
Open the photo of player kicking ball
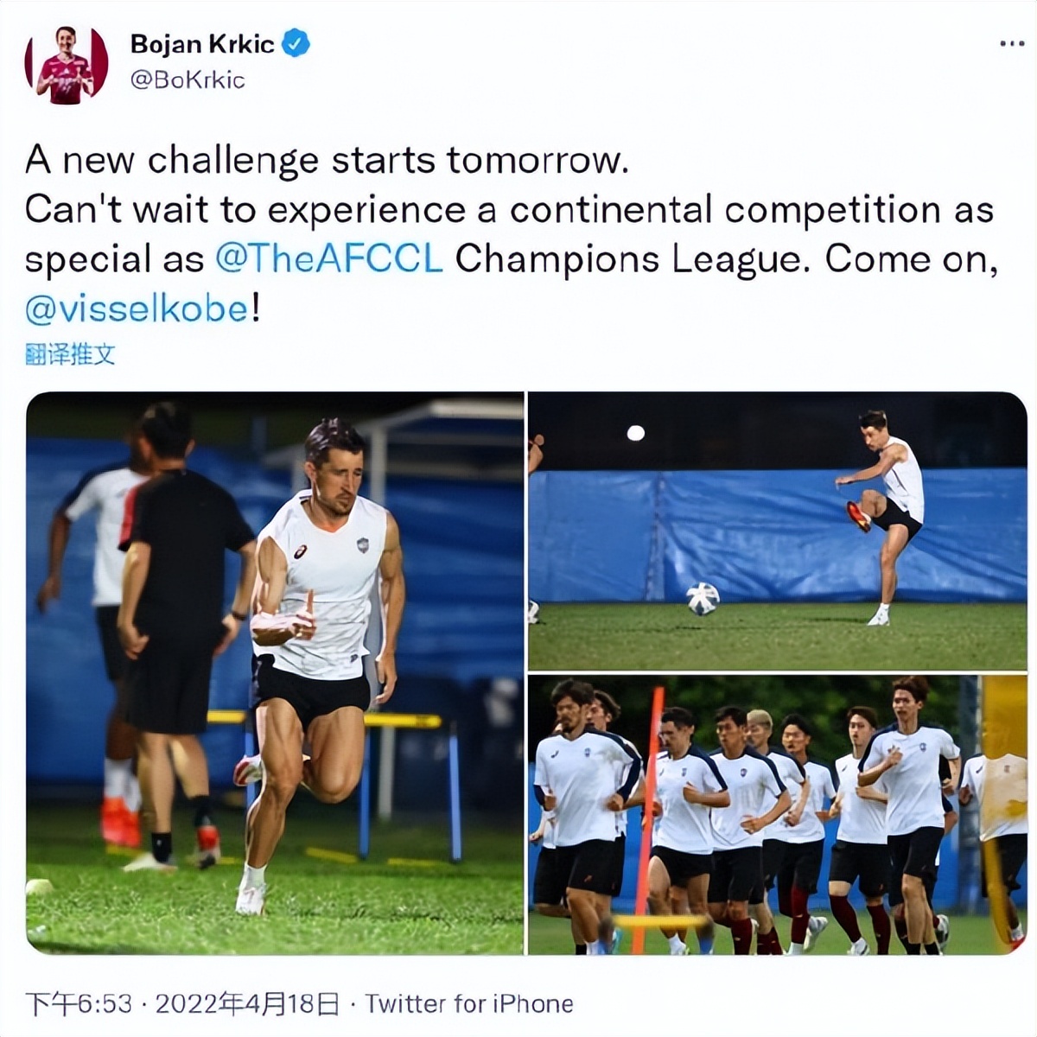tap(777, 531)
